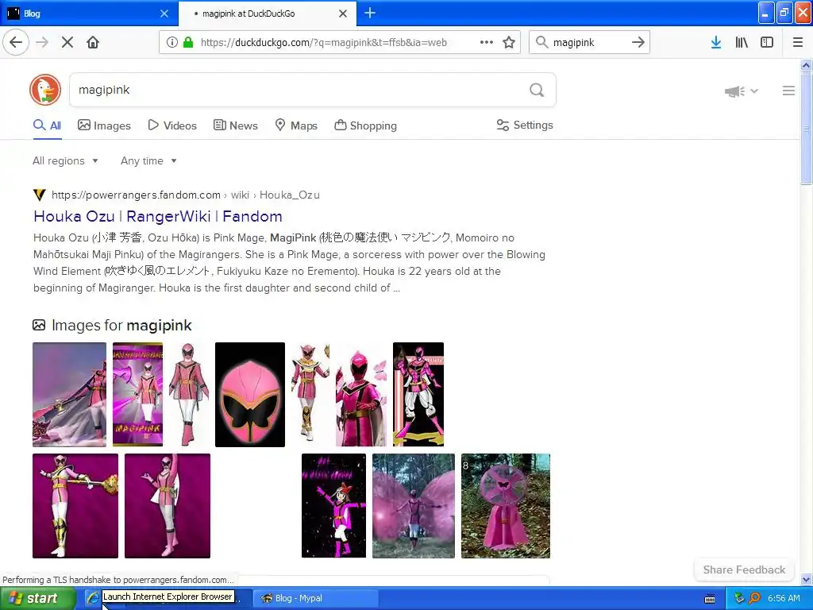Click the address bar URL
Viewport: 813px width, 610px height.
[324, 43]
